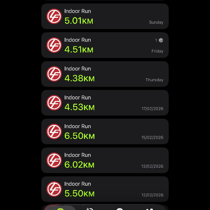210x210 pixels.
Task: Select the 4.38KM distance on Thursday's run
Action: (x=79, y=78)
